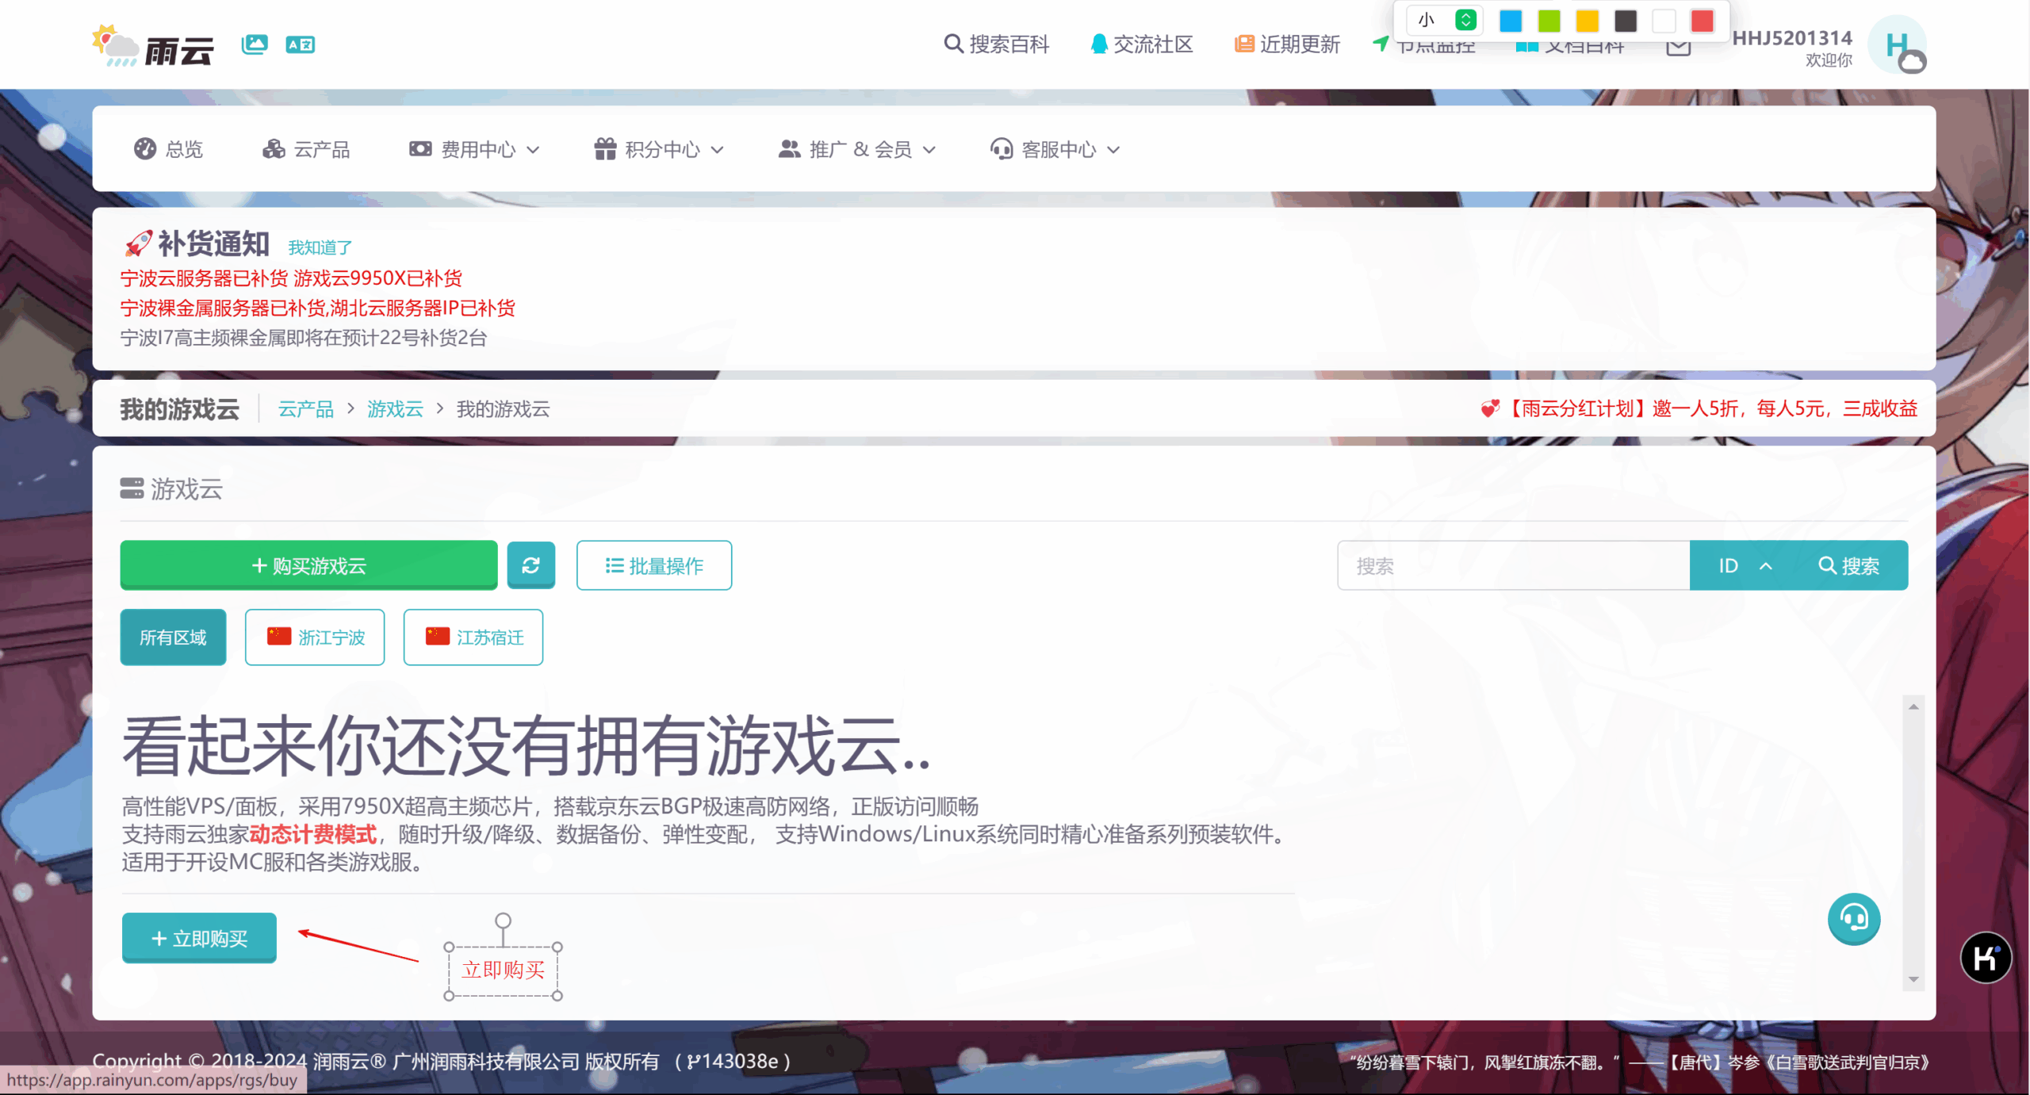Click the 宁波裸金属服务器已补货 notice line
The width and height of the screenshot is (2030, 1095).
click(317, 308)
